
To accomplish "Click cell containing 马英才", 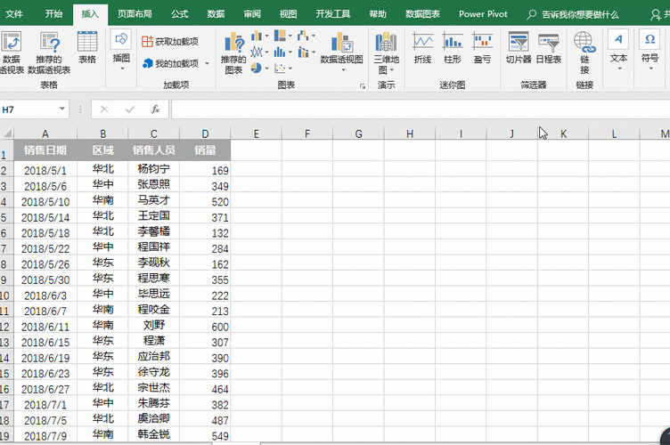I will (154, 200).
